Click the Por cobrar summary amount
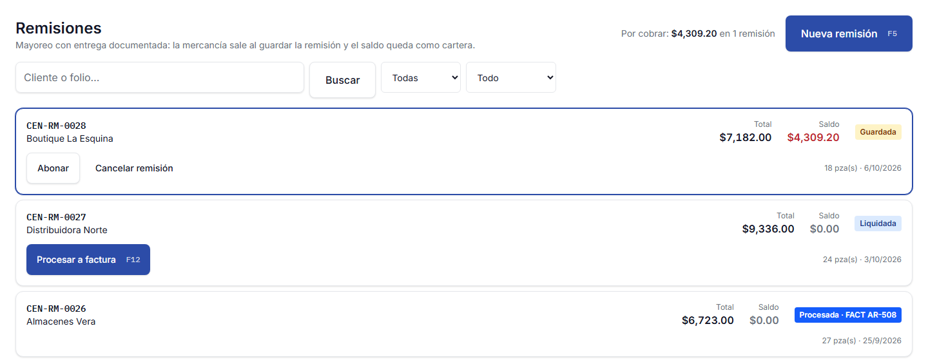Viewport: 928px width, 362px height. click(694, 33)
